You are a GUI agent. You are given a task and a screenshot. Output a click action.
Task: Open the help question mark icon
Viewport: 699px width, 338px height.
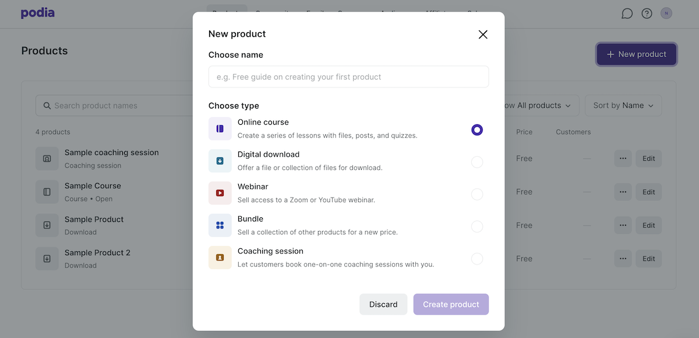click(647, 13)
